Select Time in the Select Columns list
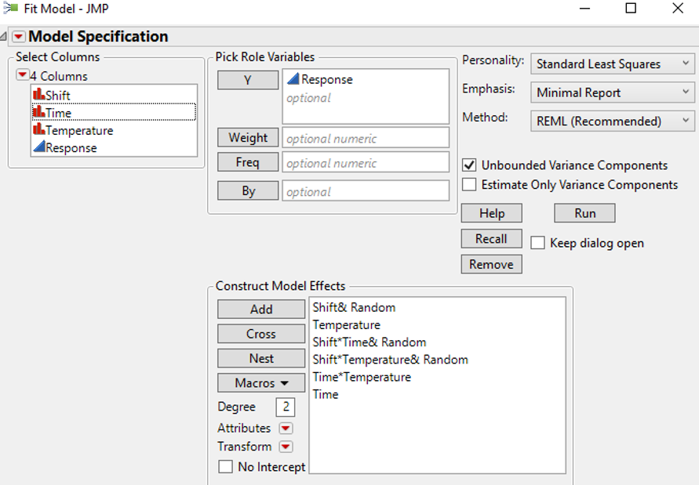Image resolution: width=699 pixels, height=485 pixels. 59,113
